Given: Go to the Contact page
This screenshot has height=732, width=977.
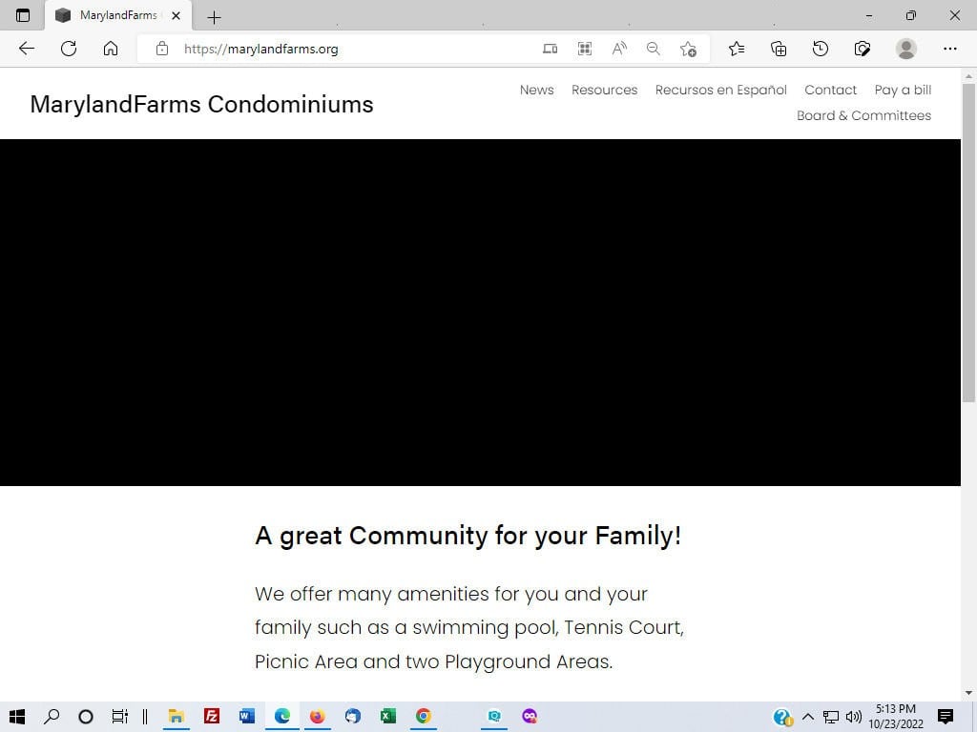Looking at the screenshot, I should tap(831, 90).
